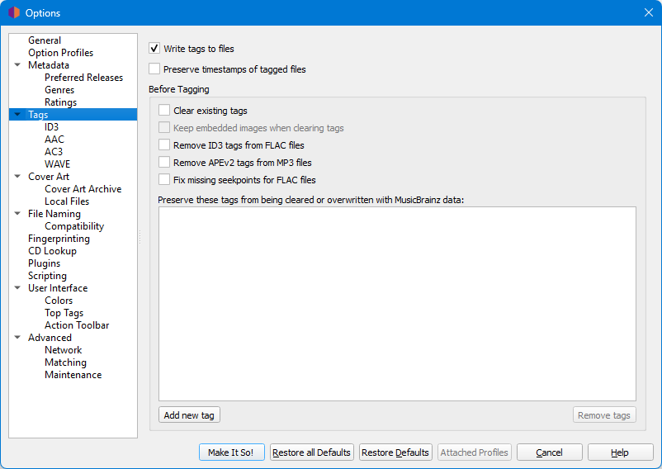Viewport: 662px width, 469px height.
Task: Click the Picard app icon in title bar
Action: coord(13,12)
